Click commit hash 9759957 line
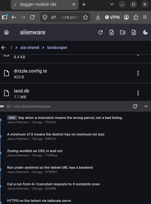The height and width of the screenshot is (204, 151). point(32,172)
